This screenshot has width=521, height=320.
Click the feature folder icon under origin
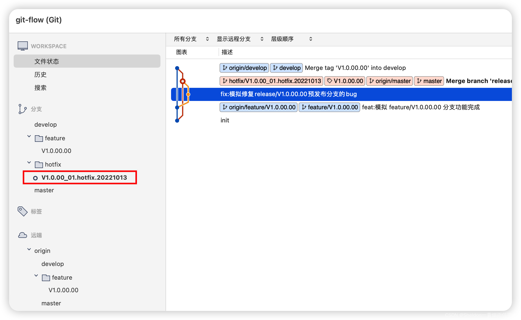[46, 278]
